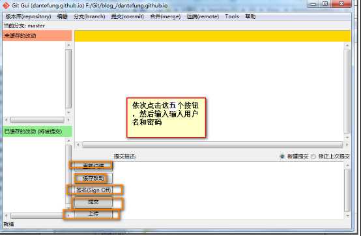361x236 pixels.
Task: Click the 签名(Sign Off) button
Action: point(93,190)
